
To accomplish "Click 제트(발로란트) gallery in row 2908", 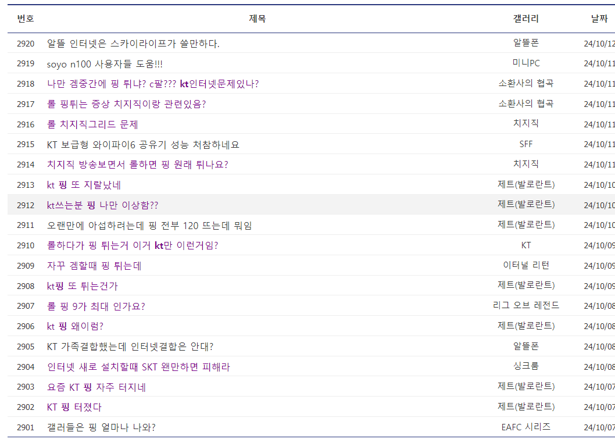I will 526,285.
